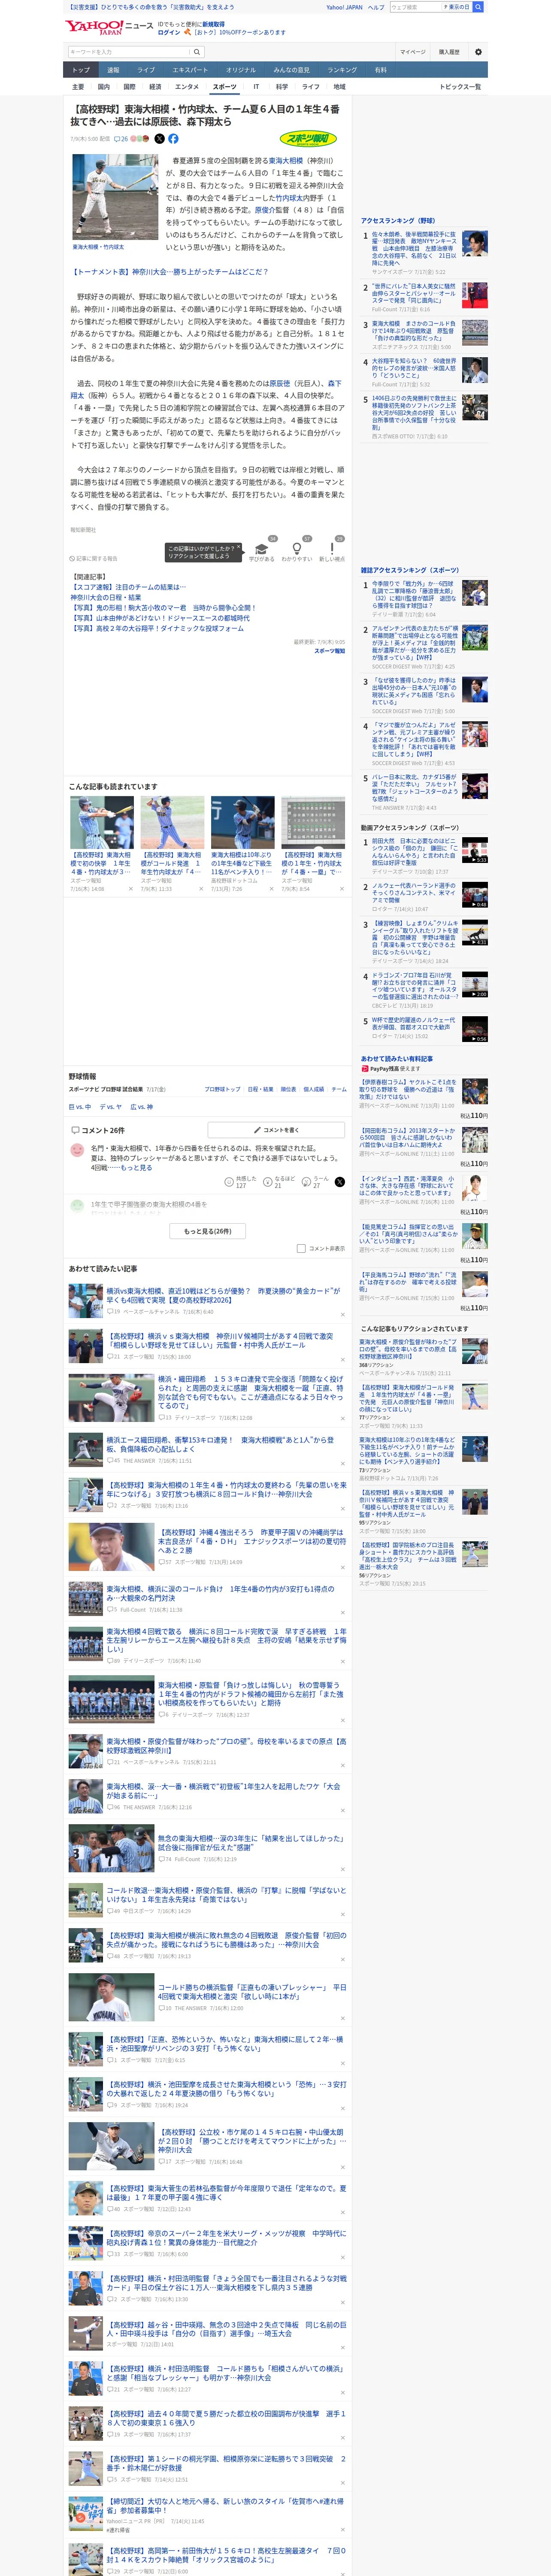Click the Yahoo! JAPAN News logo
This screenshot has width=551, height=2576.
(109, 27)
